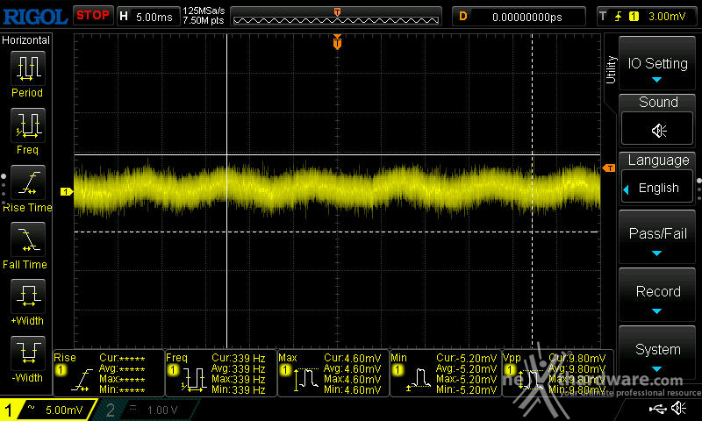
Task: Click the English language left arrow
Action: pos(627,189)
